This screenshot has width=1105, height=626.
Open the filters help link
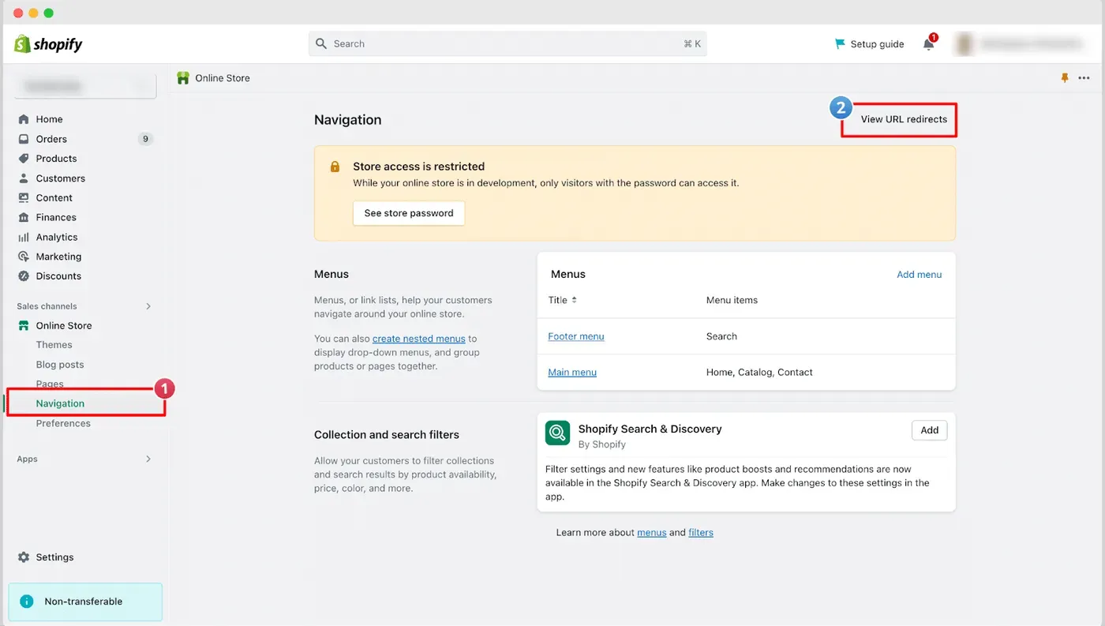pos(701,533)
